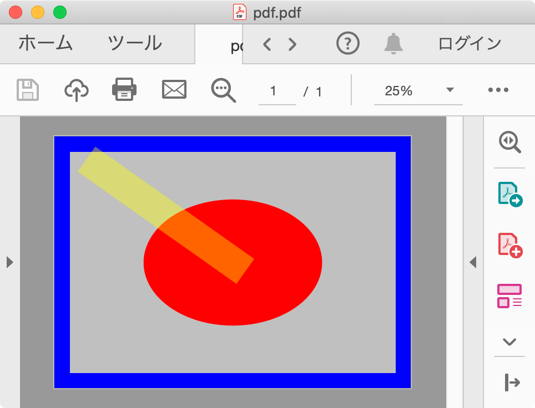Viewport: 535px width, 408px height.
Task: Click the save file icon
Action: pyautogui.click(x=28, y=89)
